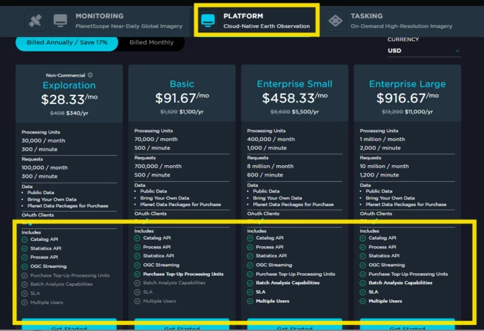Click the Basic plan title
This screenshot has width=484, height=331.
182,84
